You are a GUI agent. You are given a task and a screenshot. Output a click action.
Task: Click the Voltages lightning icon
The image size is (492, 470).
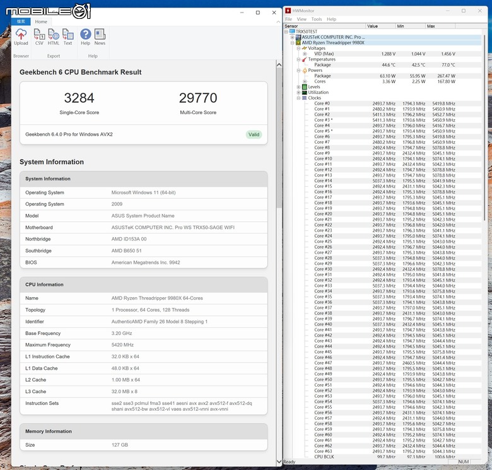click(x=305, y=49)
